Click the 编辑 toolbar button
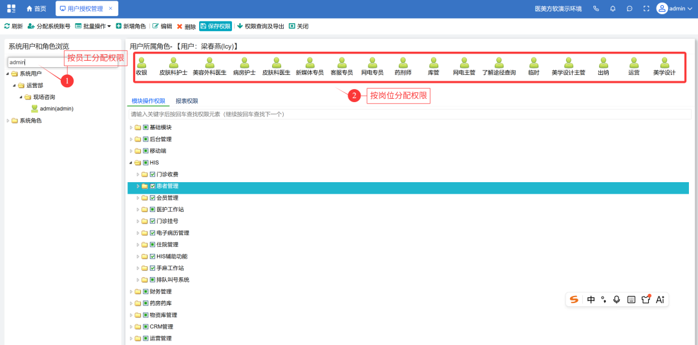The height and width of the screenshot is (345, 698). 162,26
